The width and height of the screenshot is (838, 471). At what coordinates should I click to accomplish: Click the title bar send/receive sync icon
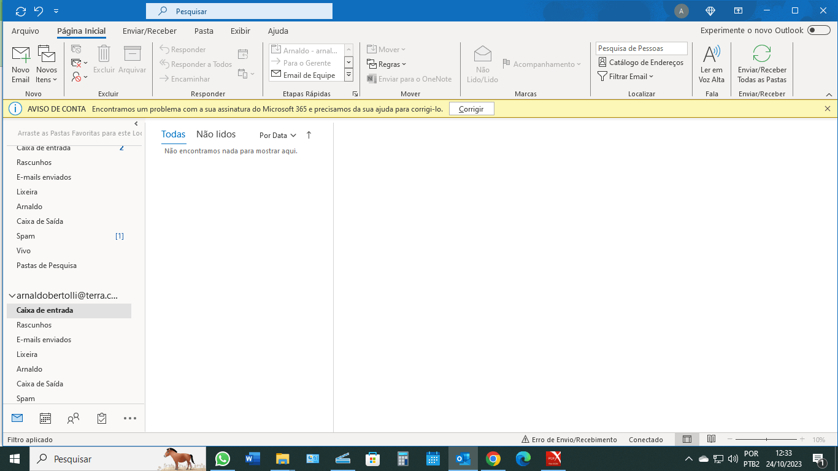tap(21, 11)
